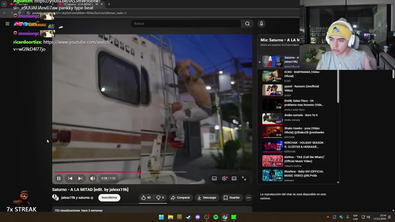395x222 pixels.
Task: Open Spotify from the taskbar
Action: click(x=216, y=217)
